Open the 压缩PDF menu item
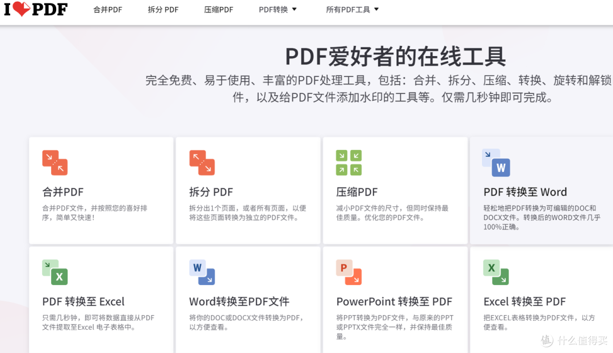613x353 pixels. (219, 10)
